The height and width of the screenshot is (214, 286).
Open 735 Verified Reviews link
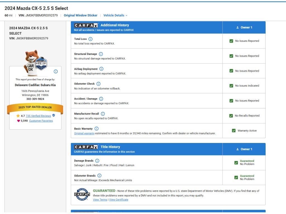(38, 116)
